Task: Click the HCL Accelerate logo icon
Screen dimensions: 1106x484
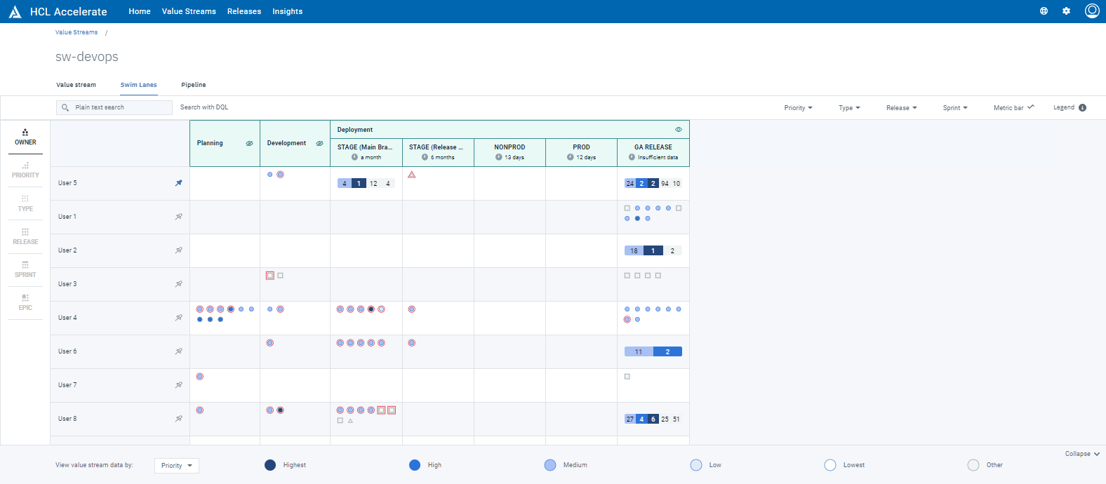Action: pos(15,11)
